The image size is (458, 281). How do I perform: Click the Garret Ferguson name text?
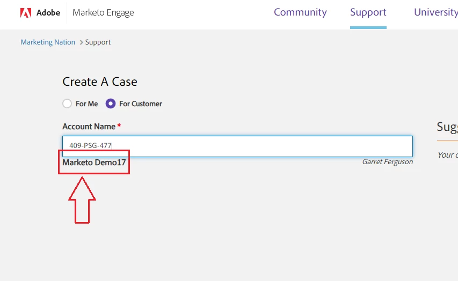pos(387,161)
